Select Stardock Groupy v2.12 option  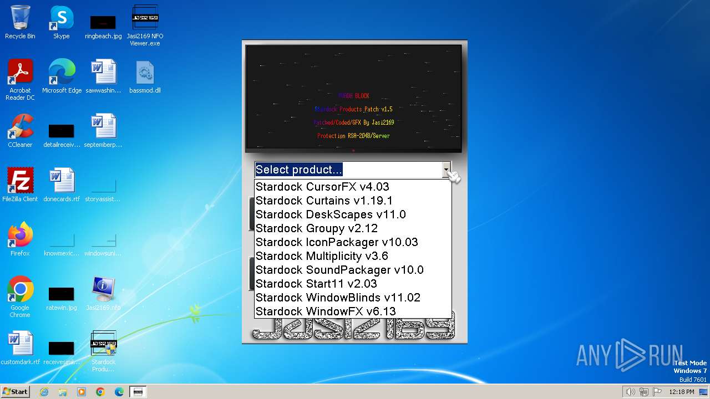point(353,228)
